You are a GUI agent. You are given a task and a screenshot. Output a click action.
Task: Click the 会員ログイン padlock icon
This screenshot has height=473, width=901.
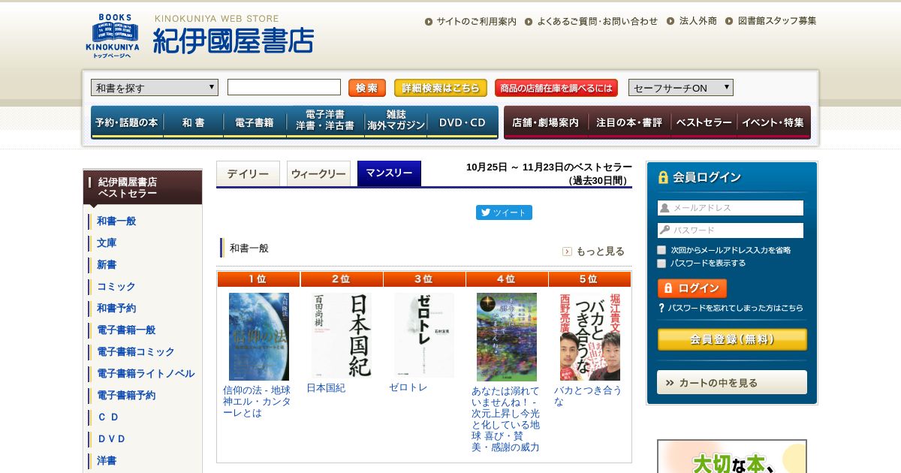point(663,177)
